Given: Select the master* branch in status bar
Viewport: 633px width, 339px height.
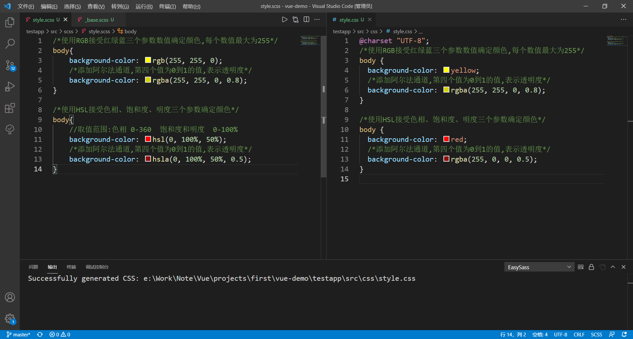Looking at the screenshot, I should coord(18,334).
